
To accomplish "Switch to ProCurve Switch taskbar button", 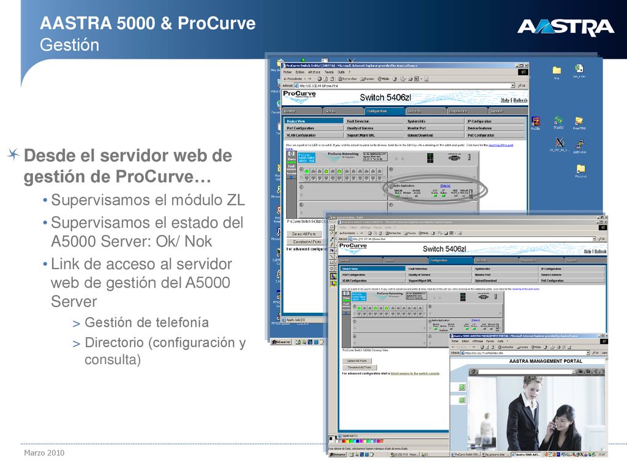I will click(466, 455).
